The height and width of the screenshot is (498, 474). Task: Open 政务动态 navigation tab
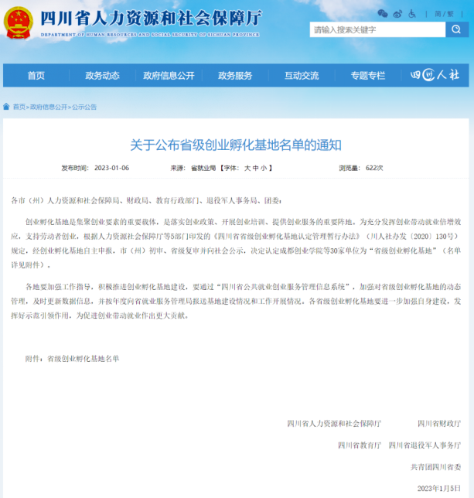pyautogui.click(x=102, y=76)
